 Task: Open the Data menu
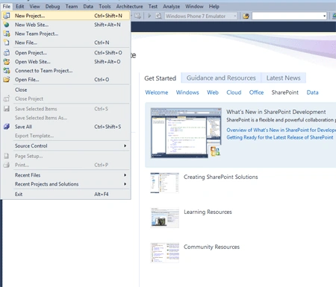pos(88,7)
